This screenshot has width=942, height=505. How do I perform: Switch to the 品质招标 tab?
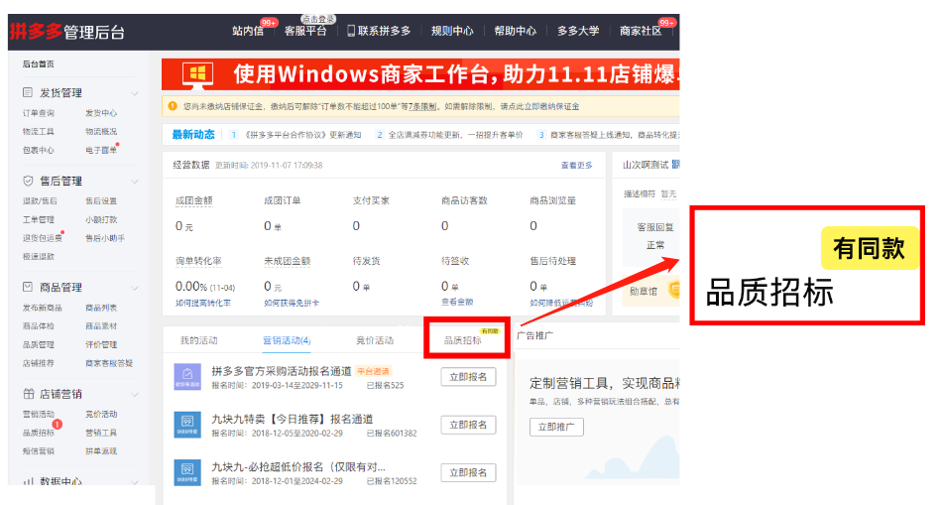coord(463,340)
